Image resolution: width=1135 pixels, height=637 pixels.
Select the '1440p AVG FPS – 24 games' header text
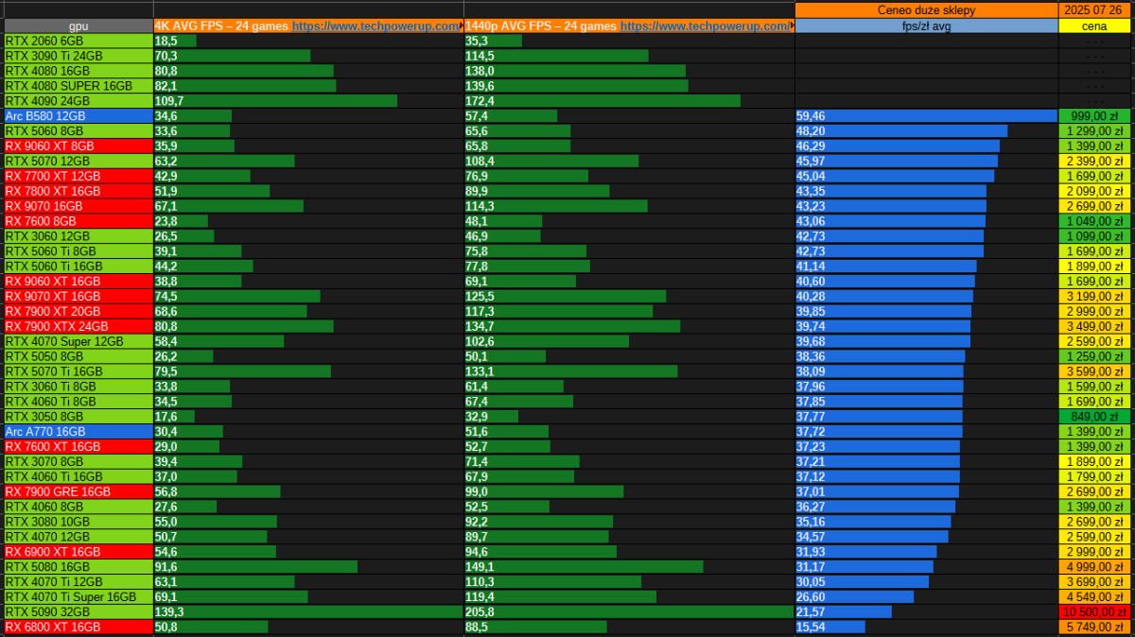point(541,26)
